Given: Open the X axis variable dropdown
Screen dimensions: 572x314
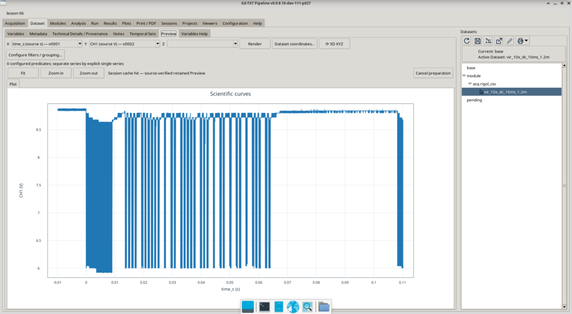Looking at the screenshot, I should [80, 44].
